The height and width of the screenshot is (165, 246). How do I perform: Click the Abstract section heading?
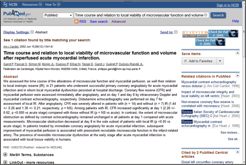[x=11, y=76]
